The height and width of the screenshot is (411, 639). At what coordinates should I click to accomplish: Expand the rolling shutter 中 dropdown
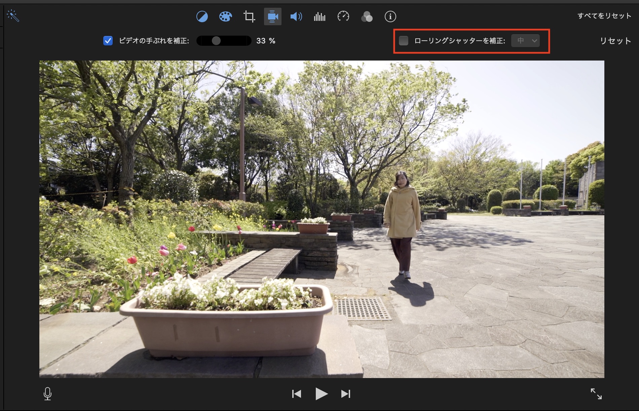(525, 41)
